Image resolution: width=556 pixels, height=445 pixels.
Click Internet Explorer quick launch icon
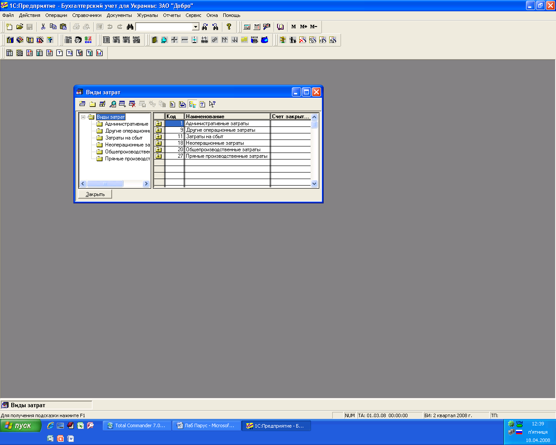50,426
